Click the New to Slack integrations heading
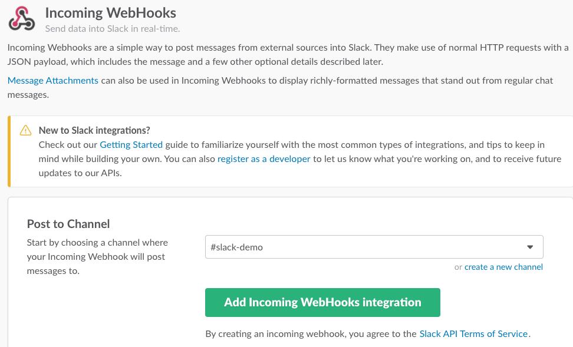Viewport: 573px width, 347px height. 94,130
